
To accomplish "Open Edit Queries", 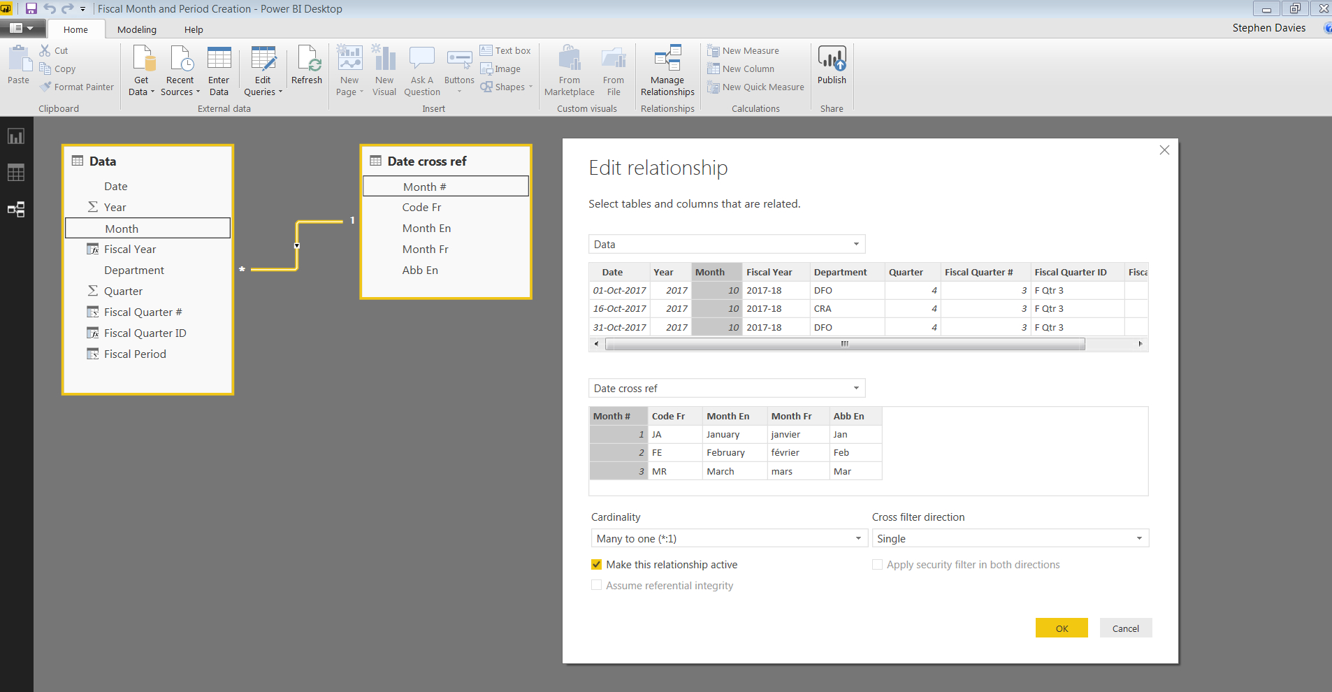I will tap(263, 71).
